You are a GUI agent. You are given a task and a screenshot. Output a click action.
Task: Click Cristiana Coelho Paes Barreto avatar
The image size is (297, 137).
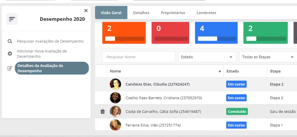click(115, 98)
